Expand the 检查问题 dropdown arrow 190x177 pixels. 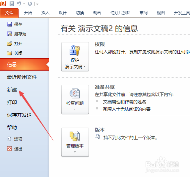click(x=75, y=109)
